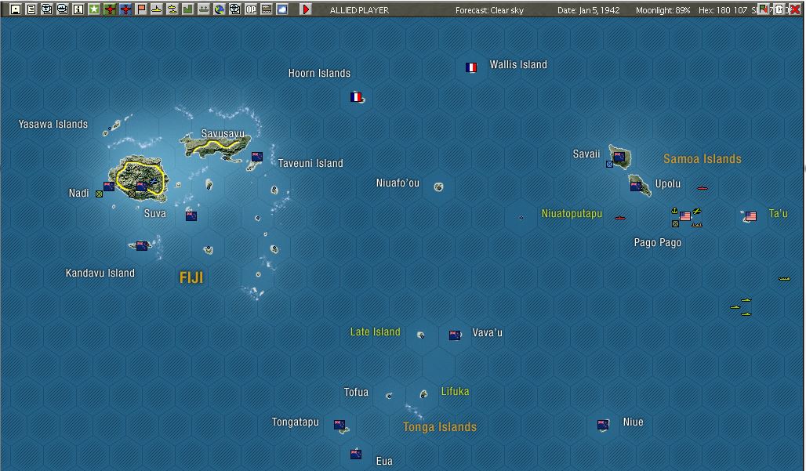Select the red ship east of Upolu

pos(703,188)
